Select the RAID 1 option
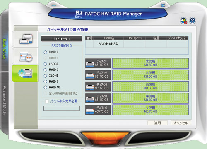This screenshot has height=149, width=207. [x=46, y=58]
